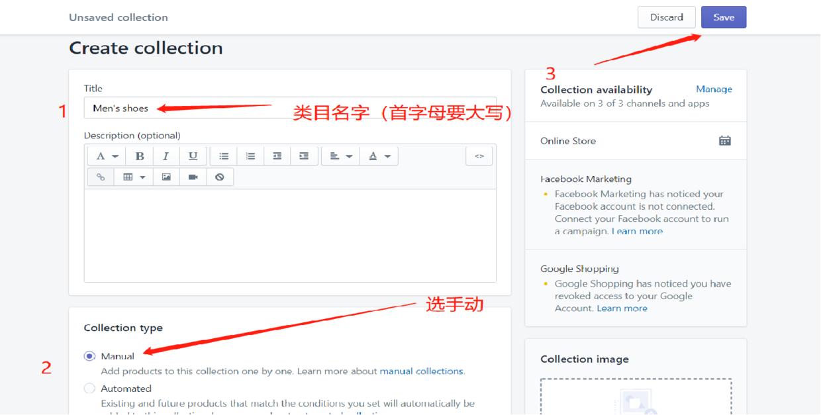
Task: Insert a video into the description
Action: (193, 178)
